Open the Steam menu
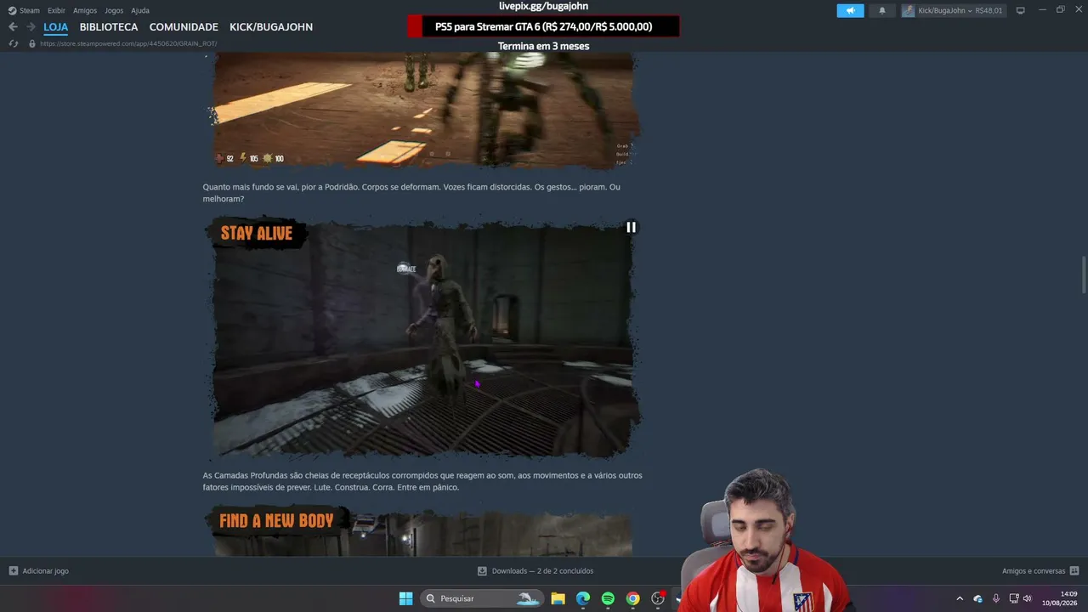The height and width of the screenshot is (612, 1088). [24, 10]
